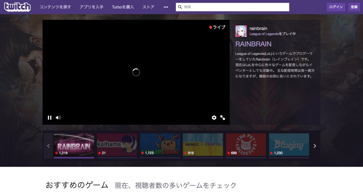
Task: Select kaihama stream thumbnail
Action: [x=117, y=145]
